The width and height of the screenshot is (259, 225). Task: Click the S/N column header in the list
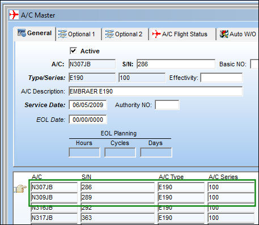86,177
